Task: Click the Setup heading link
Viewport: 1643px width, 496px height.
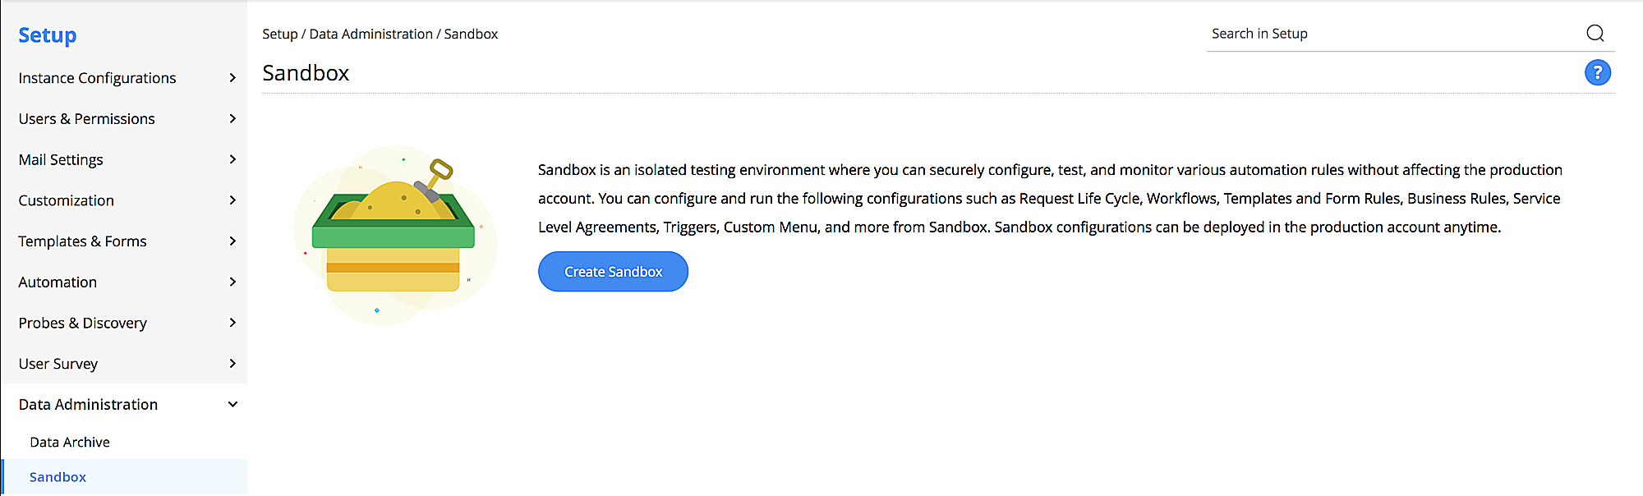Action: pos(48,35)
